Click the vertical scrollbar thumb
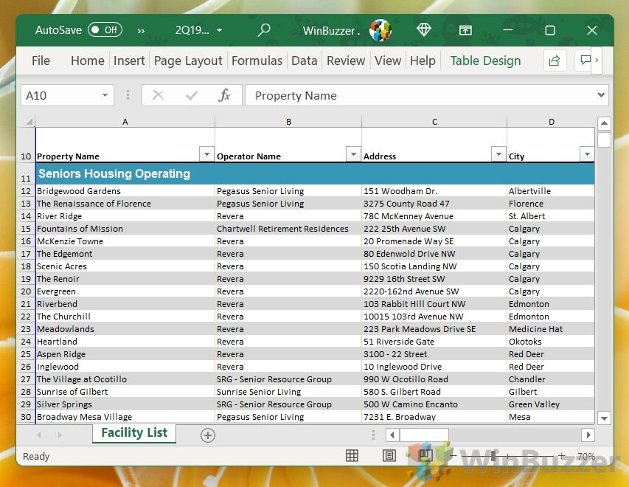 (604, 140)
